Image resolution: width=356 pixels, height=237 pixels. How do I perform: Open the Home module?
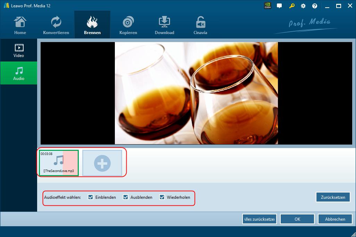click(x=20, y=25)
